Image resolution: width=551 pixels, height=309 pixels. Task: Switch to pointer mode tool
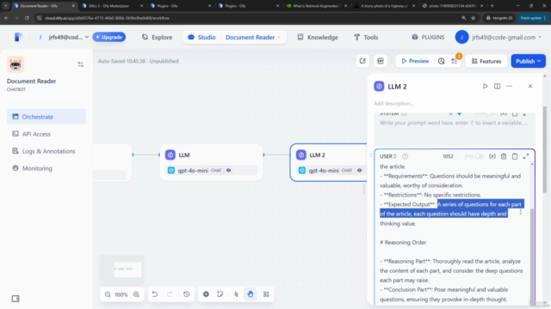(236, 294)
